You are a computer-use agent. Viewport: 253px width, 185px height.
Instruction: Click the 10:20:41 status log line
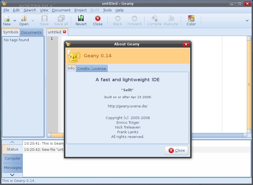44,144
